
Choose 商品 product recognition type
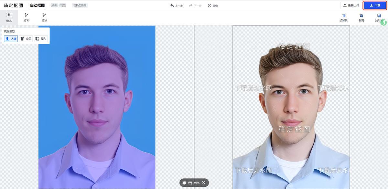[26, 39]
